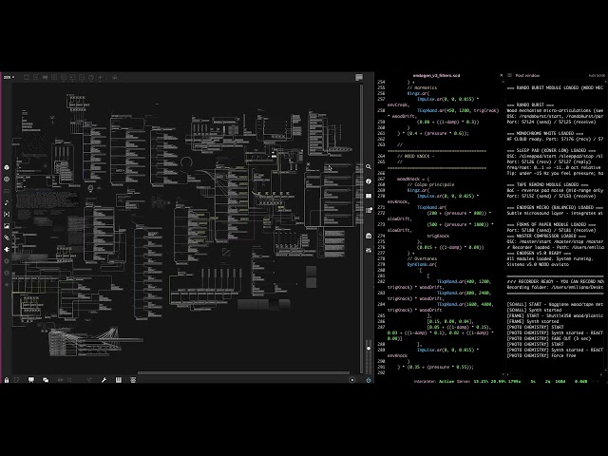Click '[PHOTO CHEMISTRY] FADE OUT (3 sec)' line
Viewport: 608px width, 456px height.
(549, 338)
